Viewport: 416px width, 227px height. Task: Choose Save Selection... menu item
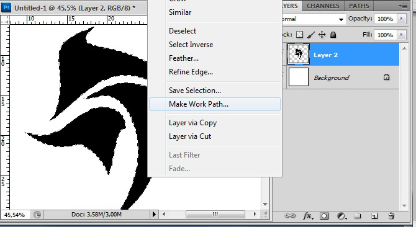coord(195,91)
